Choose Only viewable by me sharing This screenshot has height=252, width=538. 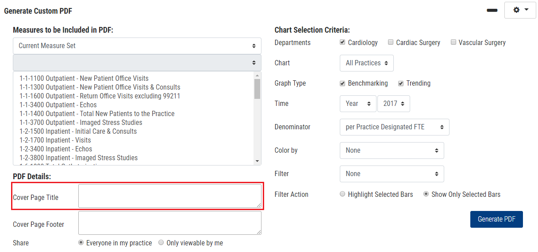pos(161,243)
